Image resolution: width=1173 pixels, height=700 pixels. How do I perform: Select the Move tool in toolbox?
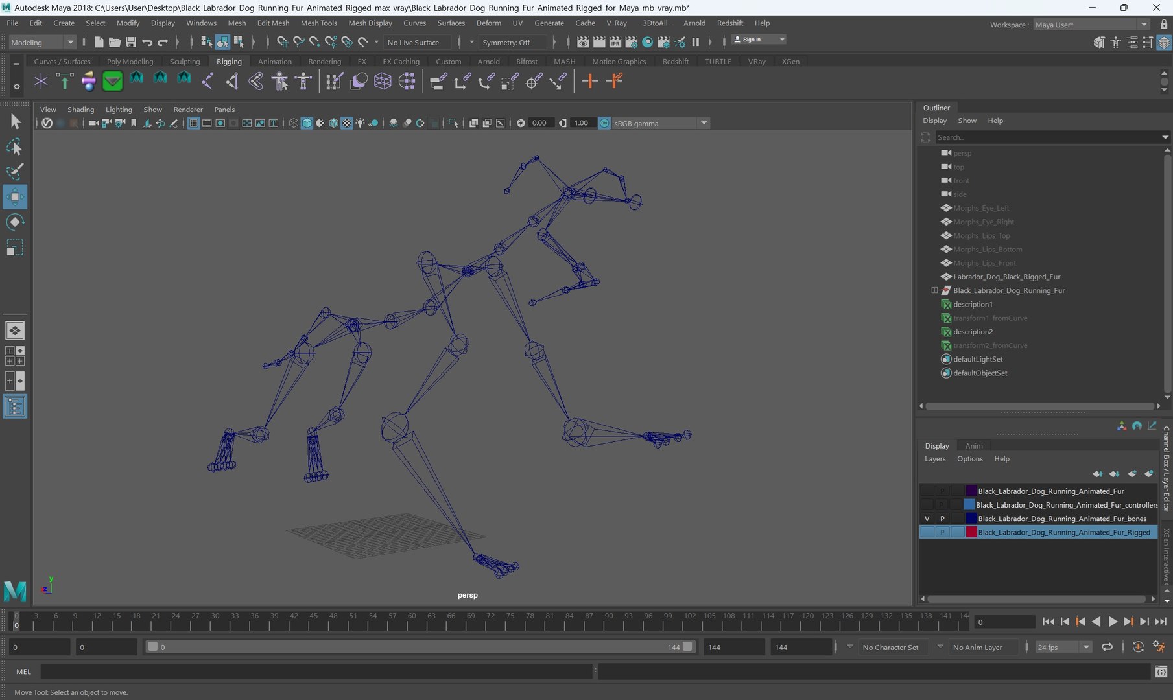pos(14,197)
